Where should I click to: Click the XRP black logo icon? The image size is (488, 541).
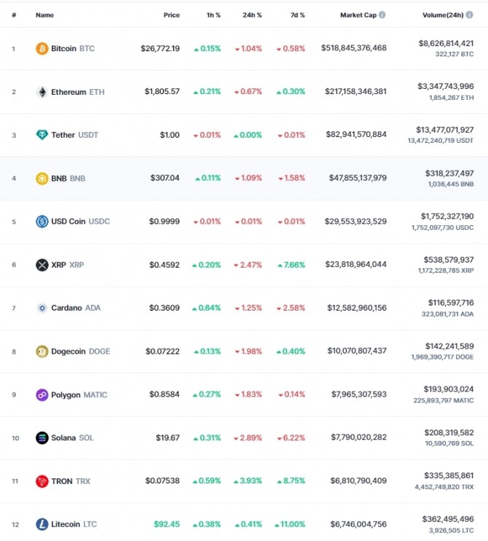[42, 265]
